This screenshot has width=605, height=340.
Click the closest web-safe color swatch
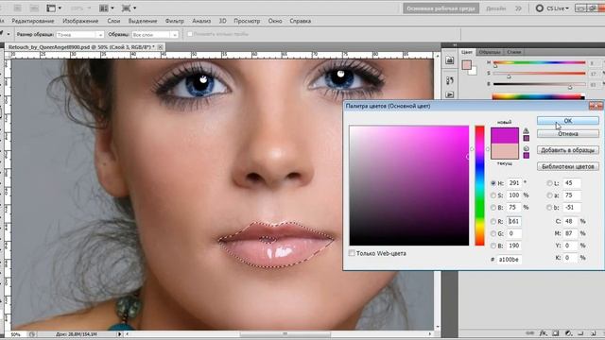[527, 155]
